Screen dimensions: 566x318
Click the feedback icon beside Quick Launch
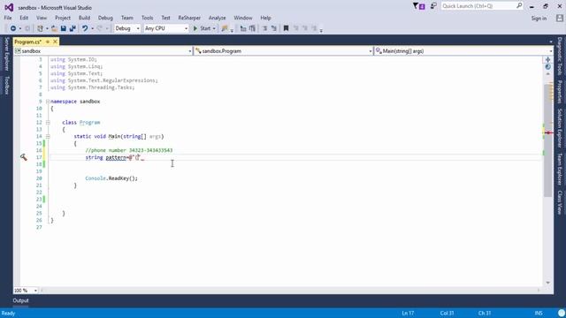coord(433,6)
